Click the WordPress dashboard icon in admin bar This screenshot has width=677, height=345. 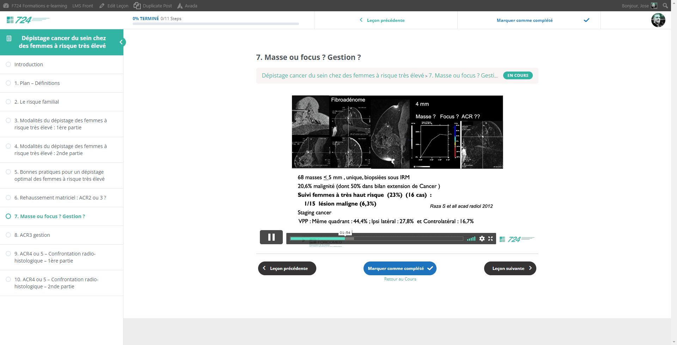pyautogui.click(x=6, y=6)
